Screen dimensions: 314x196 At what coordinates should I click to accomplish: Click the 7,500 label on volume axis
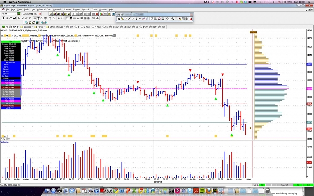pyautogui.click(x=309, y=147)
